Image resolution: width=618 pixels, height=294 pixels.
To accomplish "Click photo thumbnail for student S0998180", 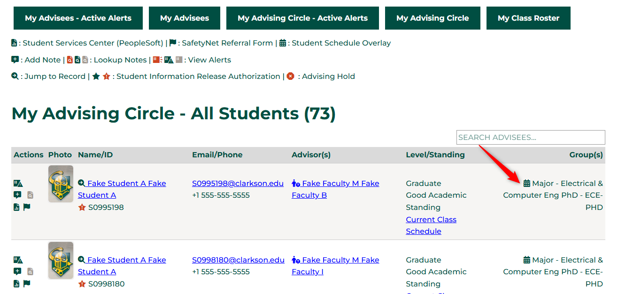I will [61, 260].
